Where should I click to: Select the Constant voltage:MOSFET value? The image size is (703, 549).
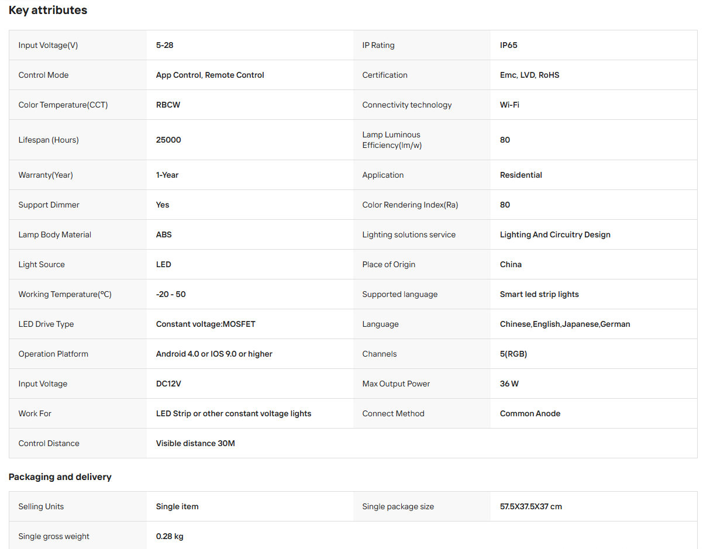tap(206, 324)
